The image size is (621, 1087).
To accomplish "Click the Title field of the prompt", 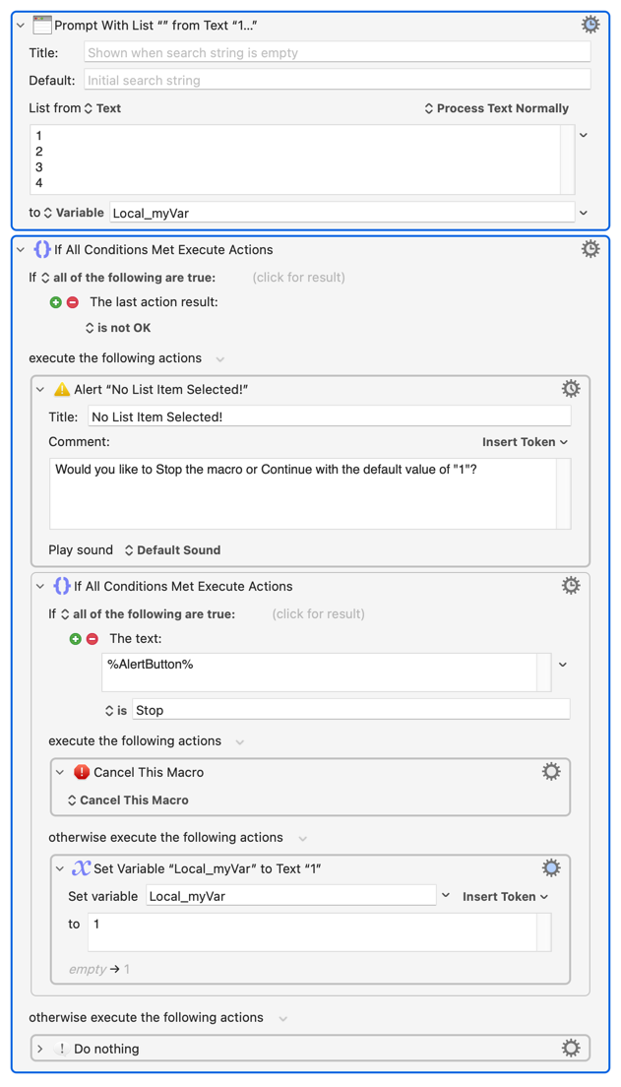I will coord(337,53).
